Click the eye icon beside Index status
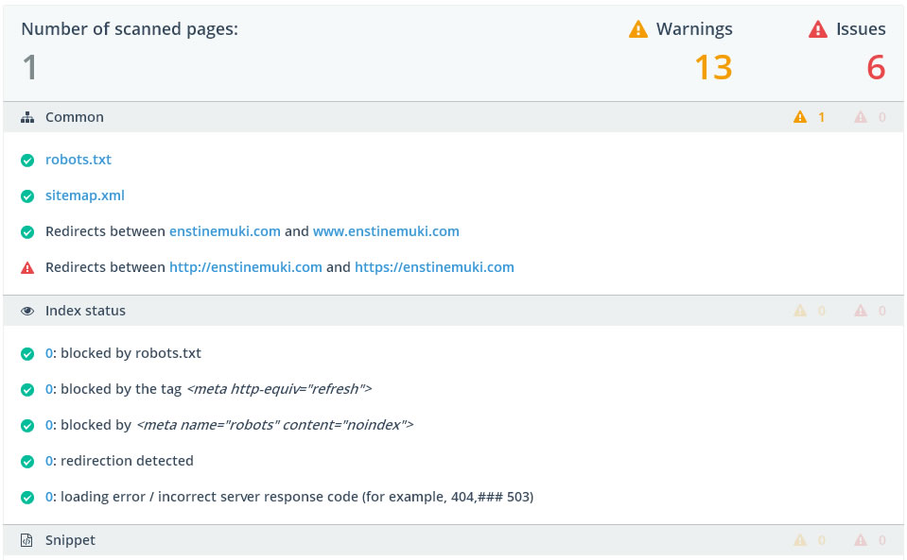This screenshot has width=907, height=560. [27, 311]
